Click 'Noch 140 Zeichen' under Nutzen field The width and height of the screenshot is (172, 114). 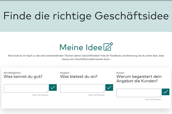tap(153, 99)
